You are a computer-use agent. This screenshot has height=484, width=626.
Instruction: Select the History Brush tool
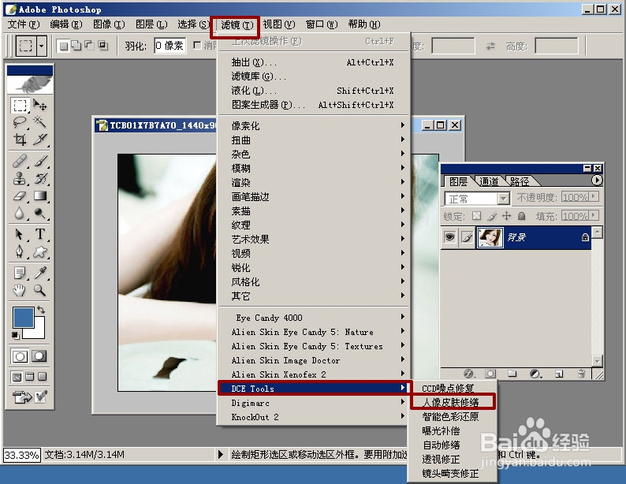(39, 178)
